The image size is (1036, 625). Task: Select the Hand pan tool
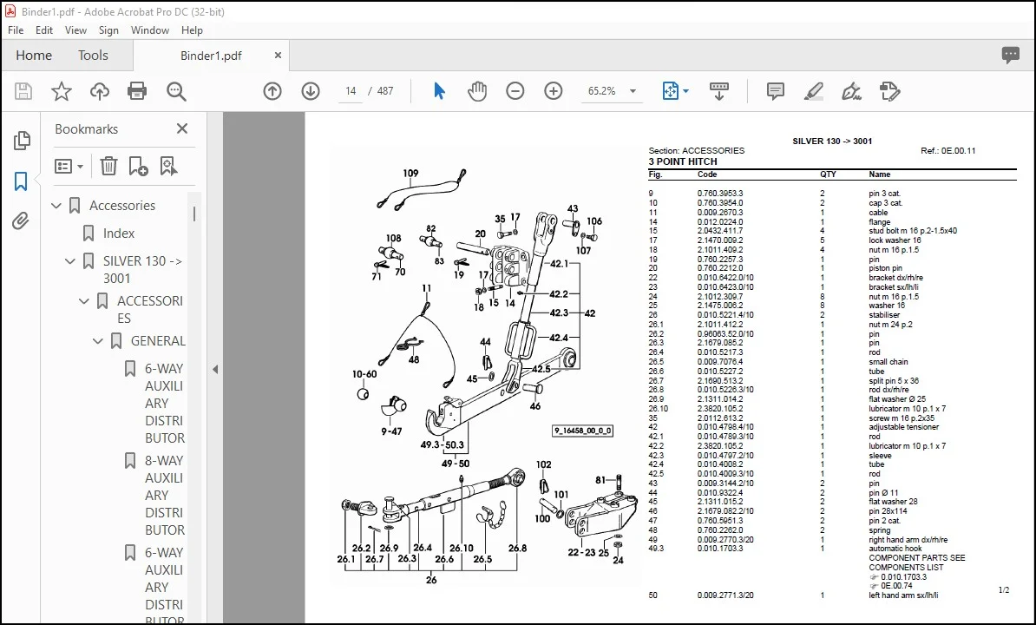click(x=477, y=91)
